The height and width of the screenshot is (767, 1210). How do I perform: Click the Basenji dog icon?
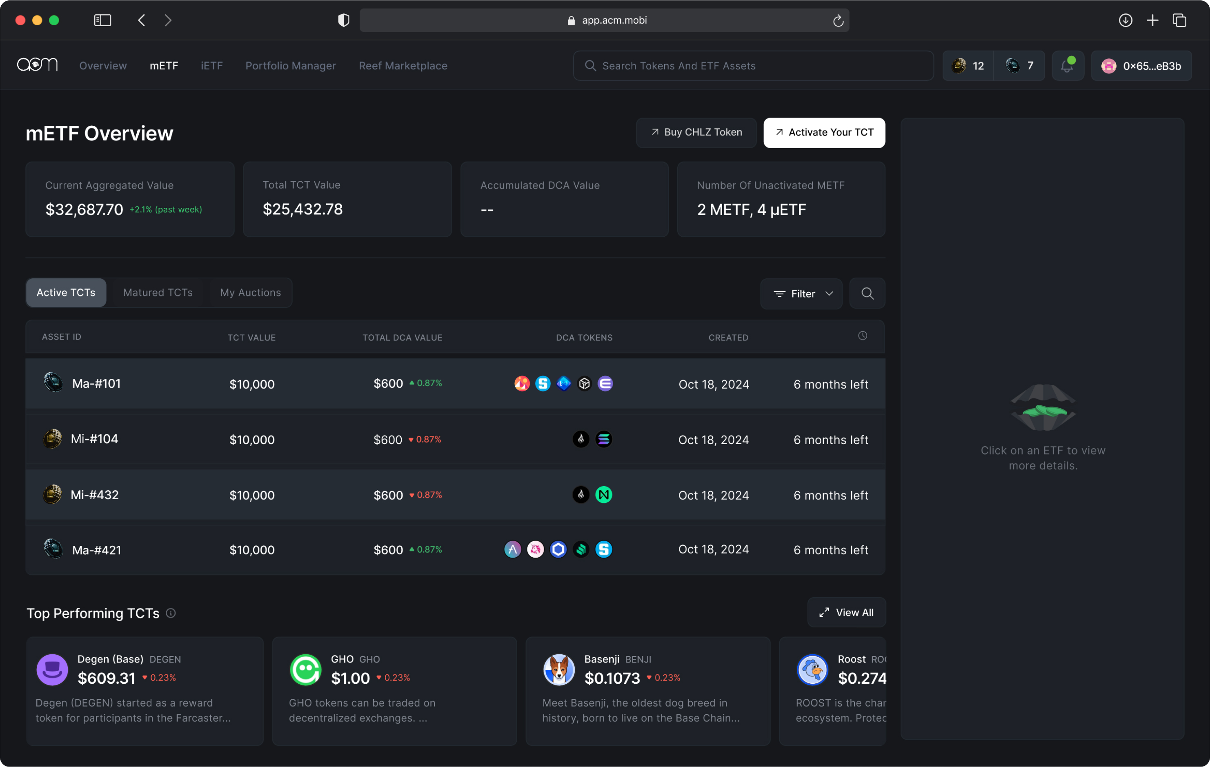(x=559, y=669)
